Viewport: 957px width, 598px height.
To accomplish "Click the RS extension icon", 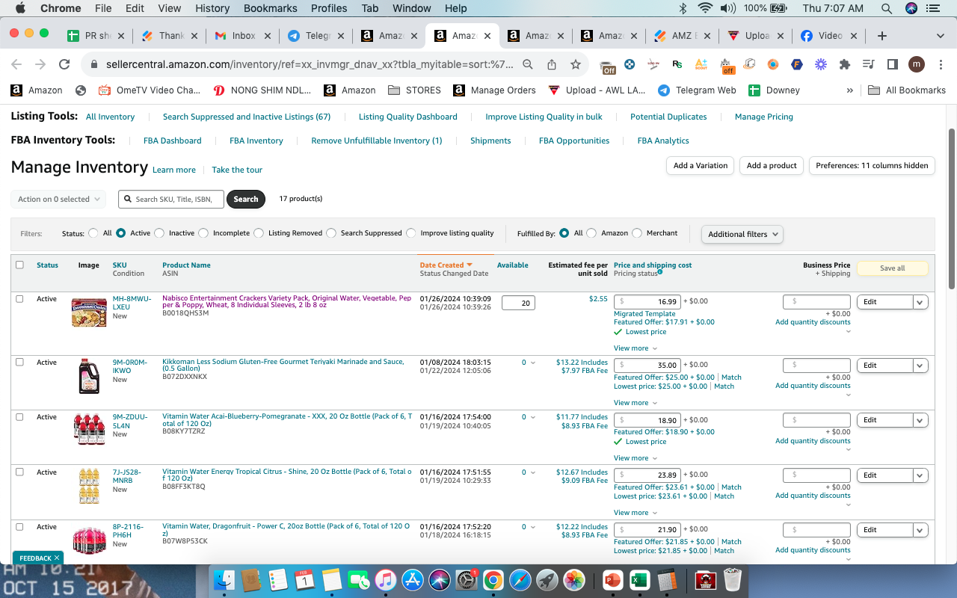I will pyautogui.click(x=677, y=64).
